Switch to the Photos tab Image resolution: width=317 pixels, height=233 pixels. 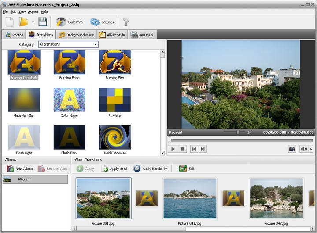[x=14, y=35]
